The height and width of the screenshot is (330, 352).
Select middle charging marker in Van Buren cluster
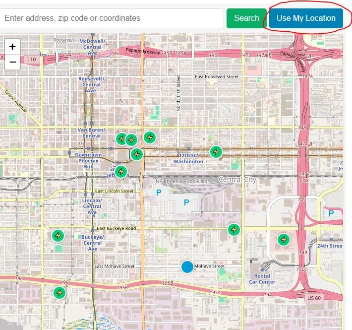point(131,139)
